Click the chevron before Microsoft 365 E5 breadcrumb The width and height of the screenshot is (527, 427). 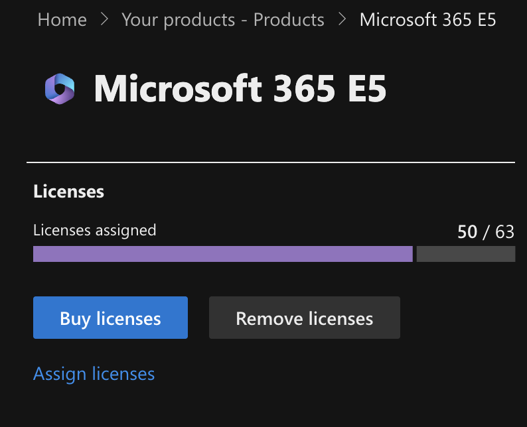coord(342,20)
